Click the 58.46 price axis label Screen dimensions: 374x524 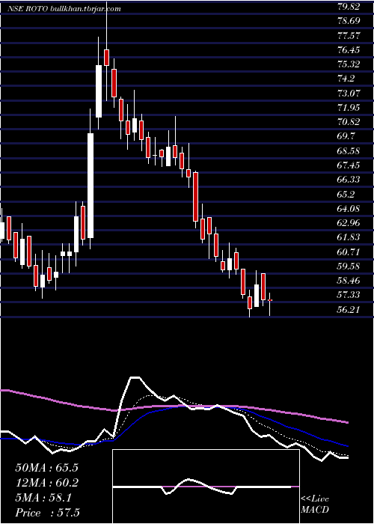(x=349, y=281)
